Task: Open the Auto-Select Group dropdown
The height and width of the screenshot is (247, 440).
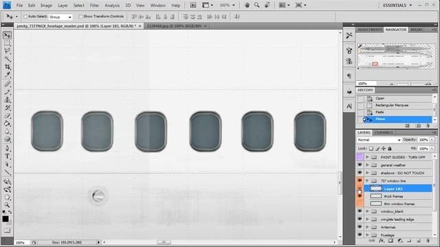Action: click(x=60, y=17)
